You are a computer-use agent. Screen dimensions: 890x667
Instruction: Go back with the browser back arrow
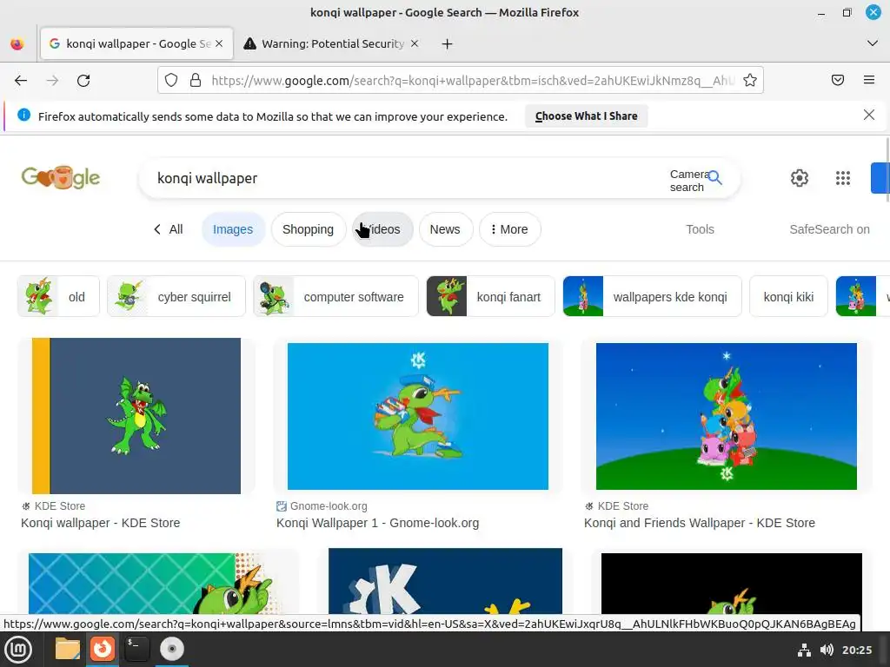[x=21, y=81]
